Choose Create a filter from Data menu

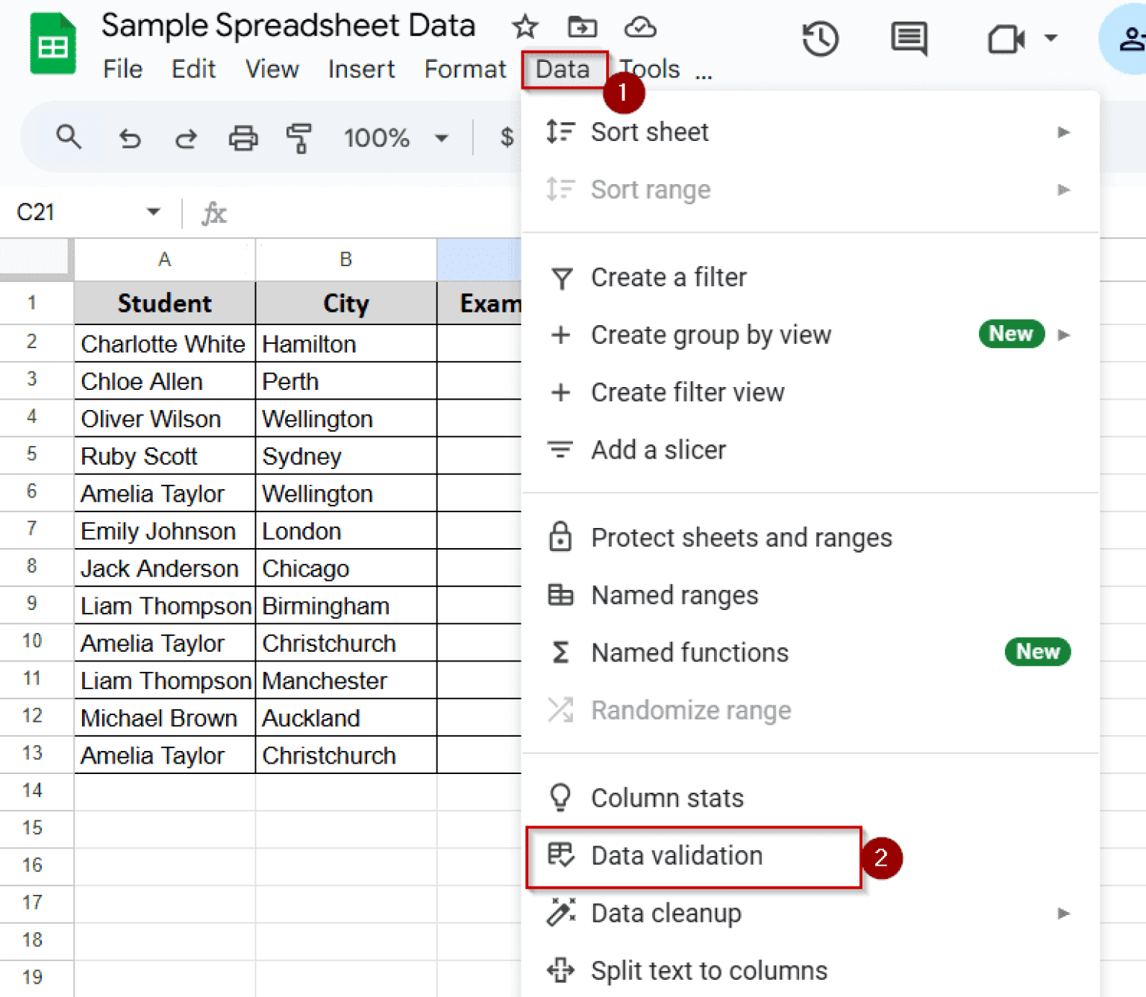click(x=668, y=277)
